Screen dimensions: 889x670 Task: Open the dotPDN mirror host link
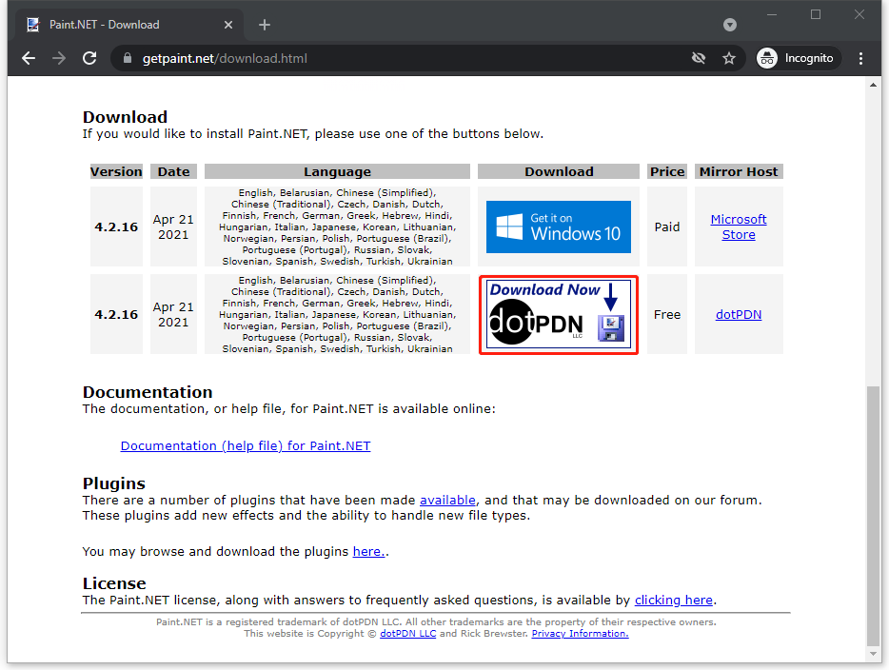coord(739,315)
